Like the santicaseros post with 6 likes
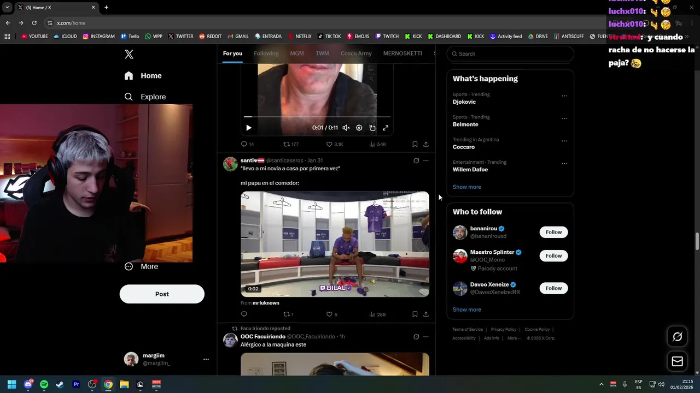 (331, 314)
